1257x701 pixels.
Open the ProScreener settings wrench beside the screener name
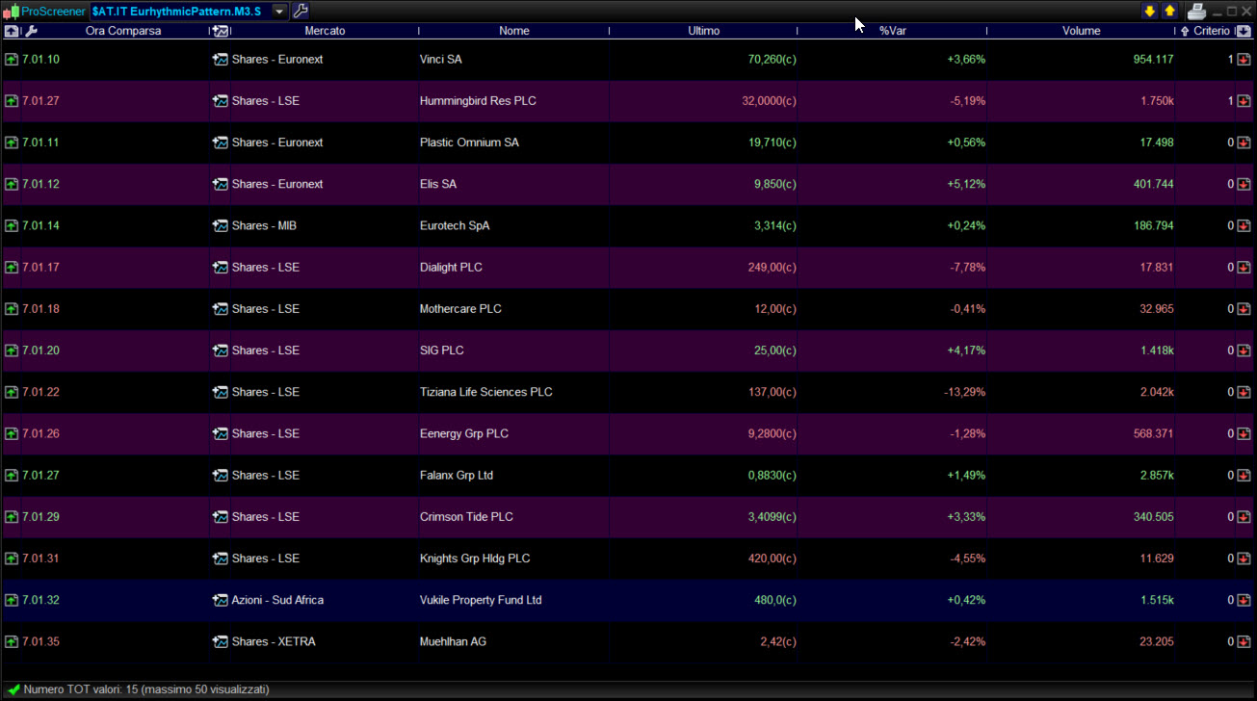(x=300, y=12)
